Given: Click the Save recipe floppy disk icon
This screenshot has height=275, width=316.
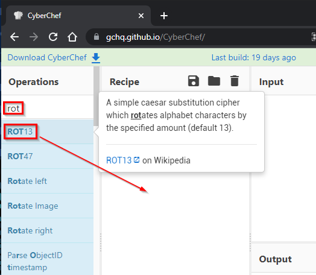Looking at the screenshot, I should (x=194, y=81).
